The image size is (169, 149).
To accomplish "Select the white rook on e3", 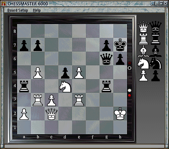I will [x=79, y=100].
